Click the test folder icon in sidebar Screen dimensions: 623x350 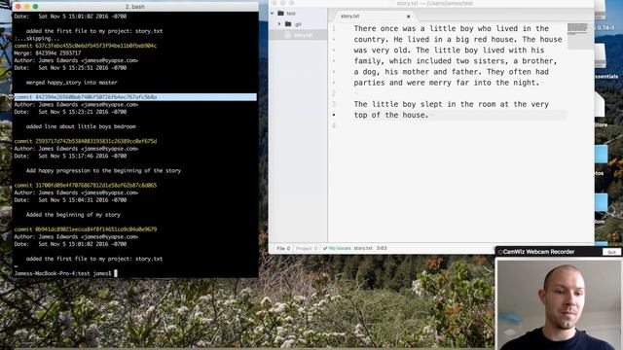tap(281, 13)
